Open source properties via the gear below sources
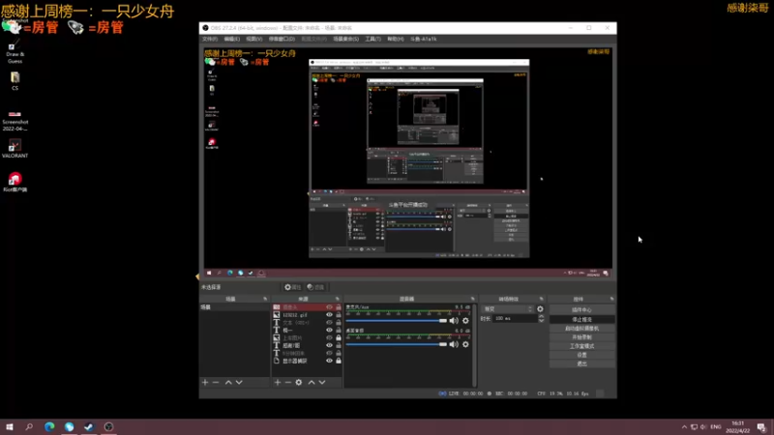The width and height of the screenshot is (774, 435). coord(299,382)
